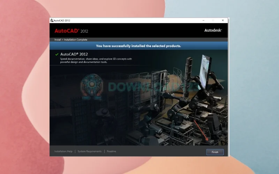Click the AutoCAD product description text

click(x=96, y=61)
